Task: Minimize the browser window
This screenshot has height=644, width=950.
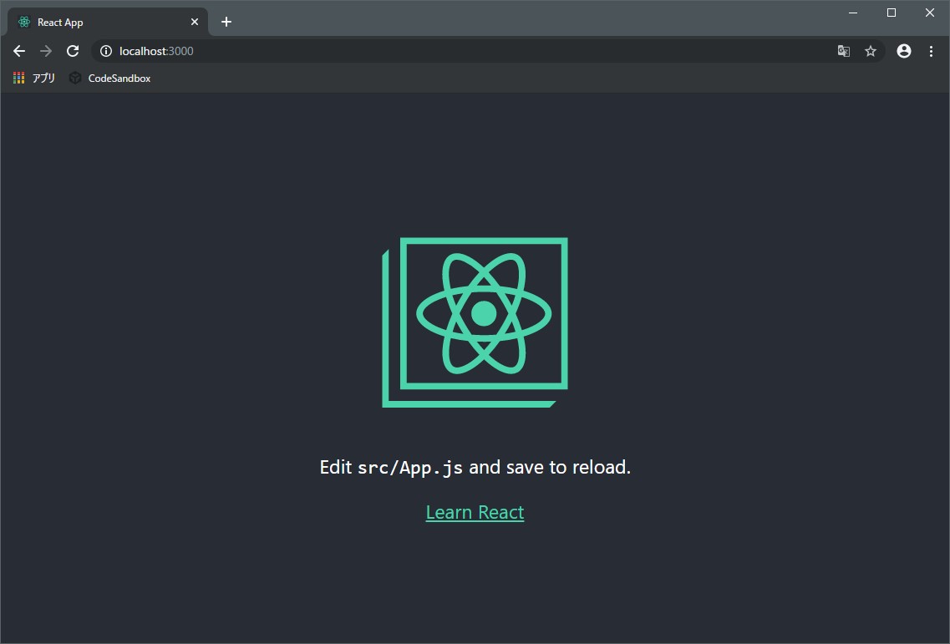Action: click(x=853, y=13)
